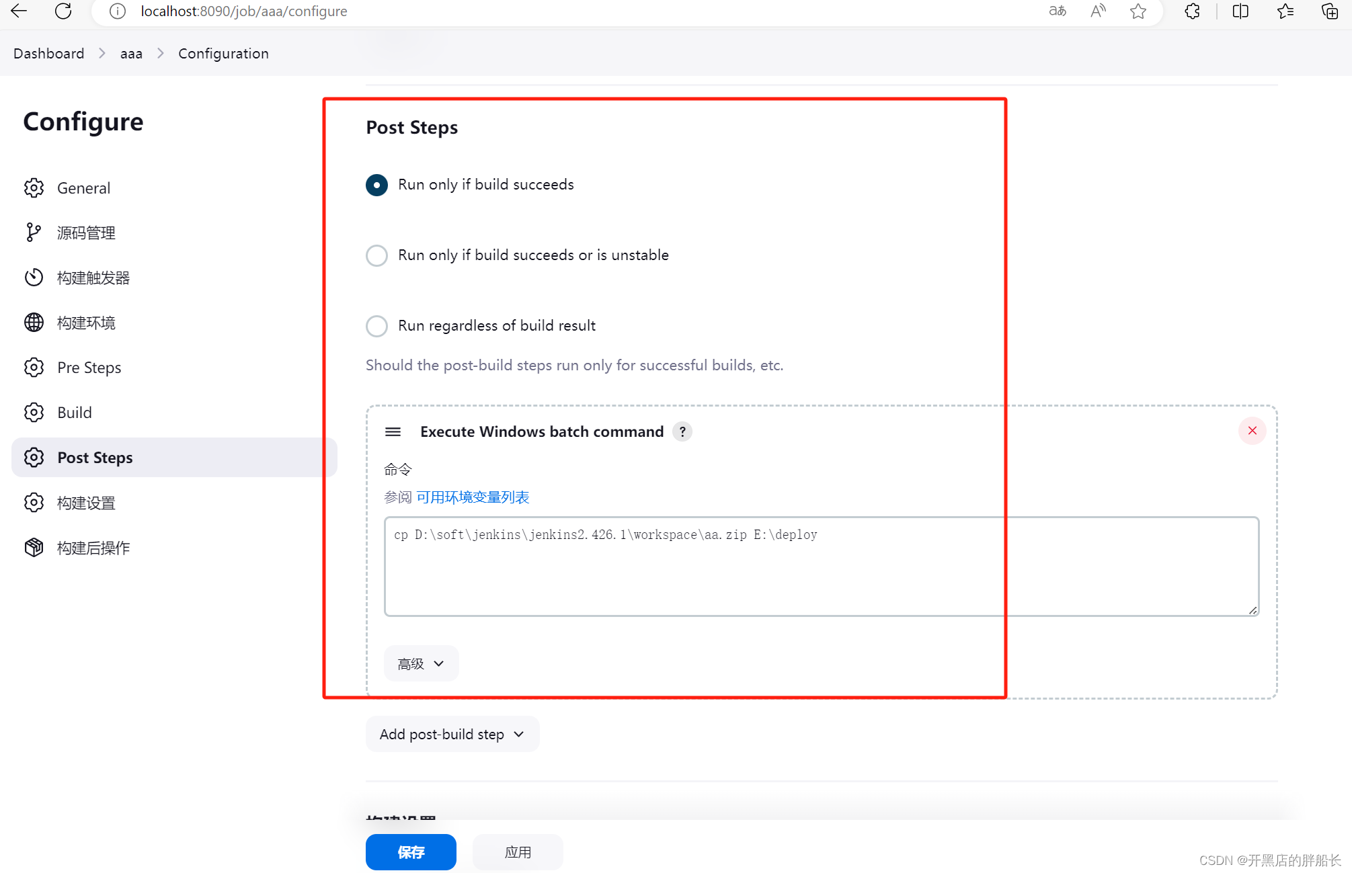Screen dimensions: 1352x873
Task: Click the browser back arrow
Action: 19,11
